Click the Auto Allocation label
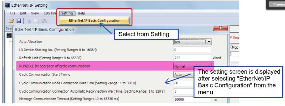Image resolution: width=285 pixels, height=106 pixels. point(31,41)
